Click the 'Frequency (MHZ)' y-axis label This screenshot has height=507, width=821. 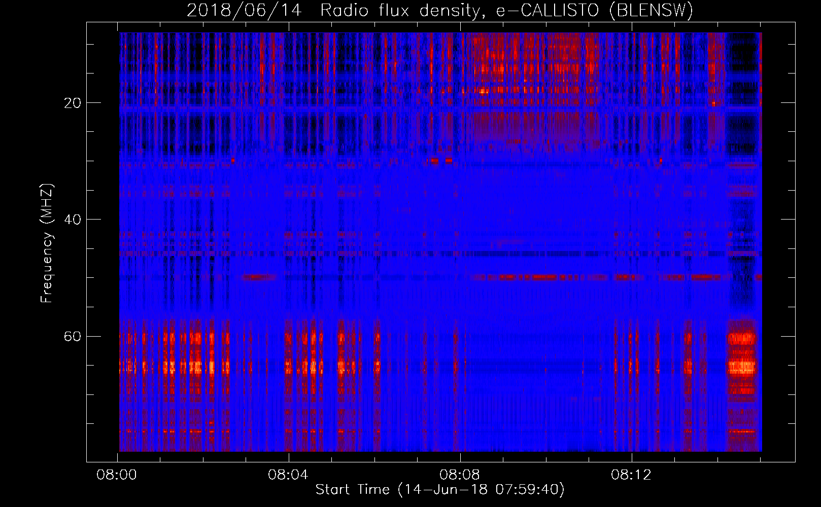47,243
